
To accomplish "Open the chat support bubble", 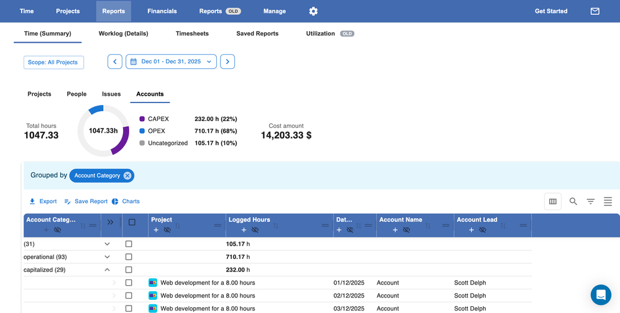I will [x=601, y=295].
